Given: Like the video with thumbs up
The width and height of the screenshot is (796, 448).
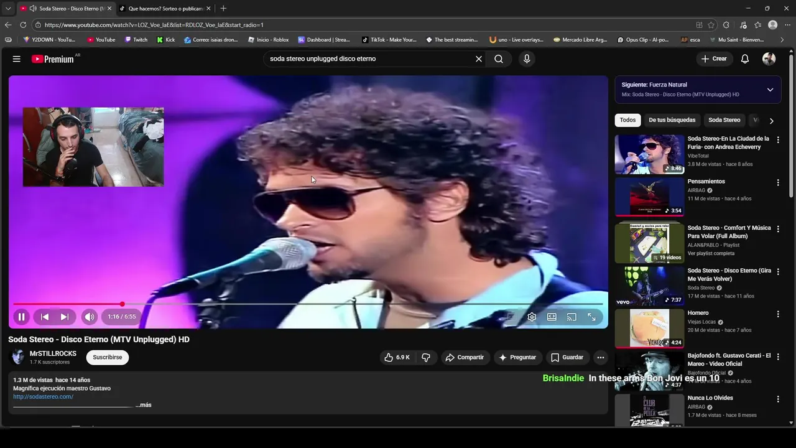Looking at the screenshot, I should click(x=397, y=357).
